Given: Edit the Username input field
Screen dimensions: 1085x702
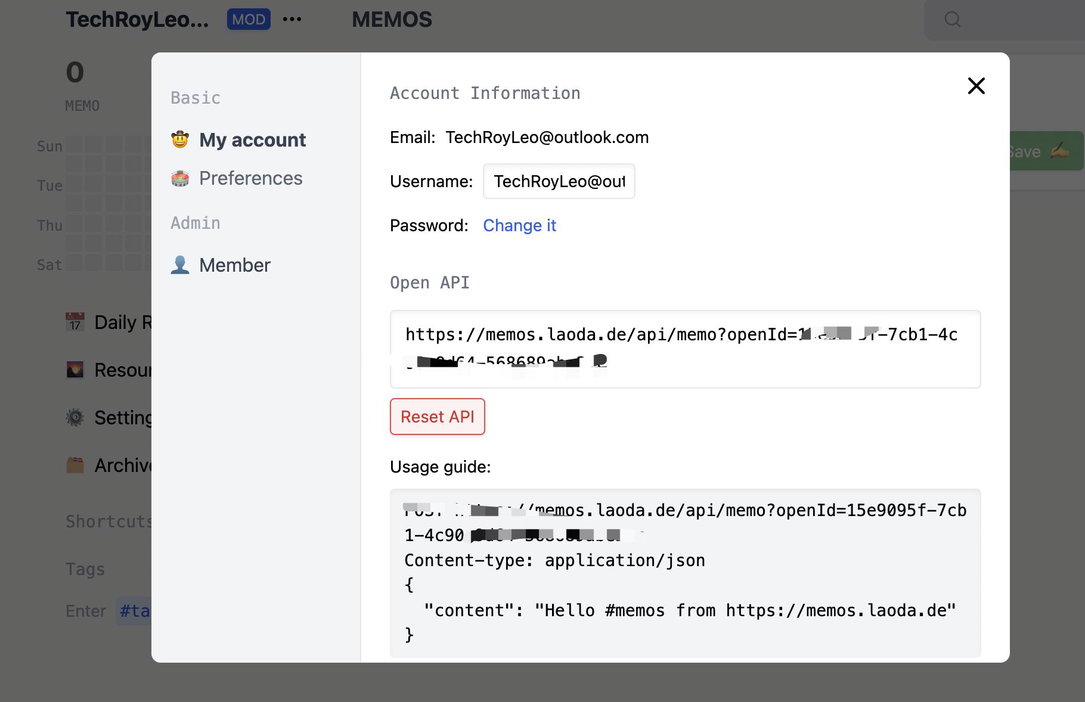Looking at the screenshot, I should point(559,181).
